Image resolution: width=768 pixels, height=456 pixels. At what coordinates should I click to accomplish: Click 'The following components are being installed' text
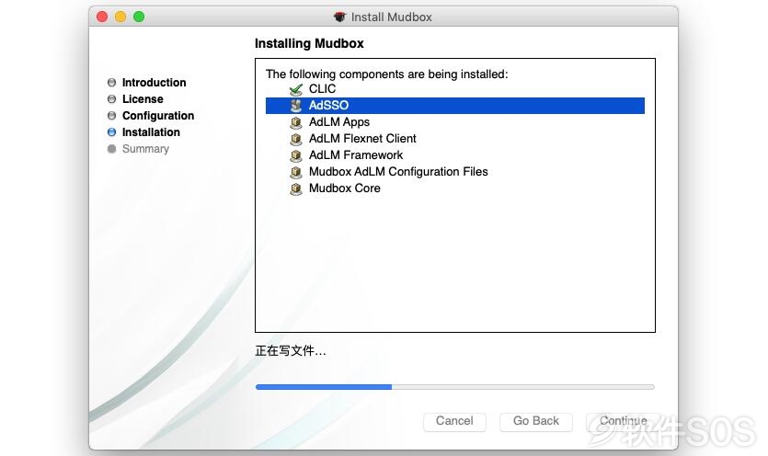point(387,74)
